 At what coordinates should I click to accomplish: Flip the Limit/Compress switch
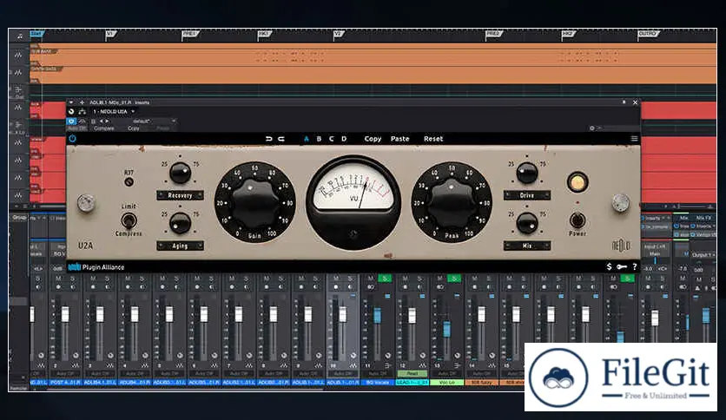tap(129, 220)
